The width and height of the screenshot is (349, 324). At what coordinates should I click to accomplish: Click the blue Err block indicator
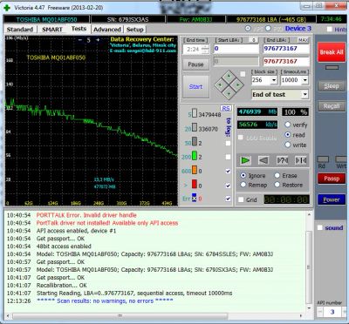click(x=195, y=198)
